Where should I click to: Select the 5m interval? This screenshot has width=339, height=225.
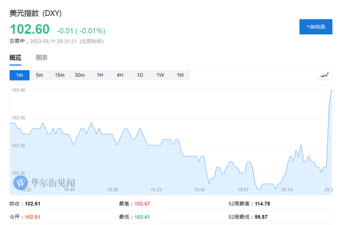39,75
